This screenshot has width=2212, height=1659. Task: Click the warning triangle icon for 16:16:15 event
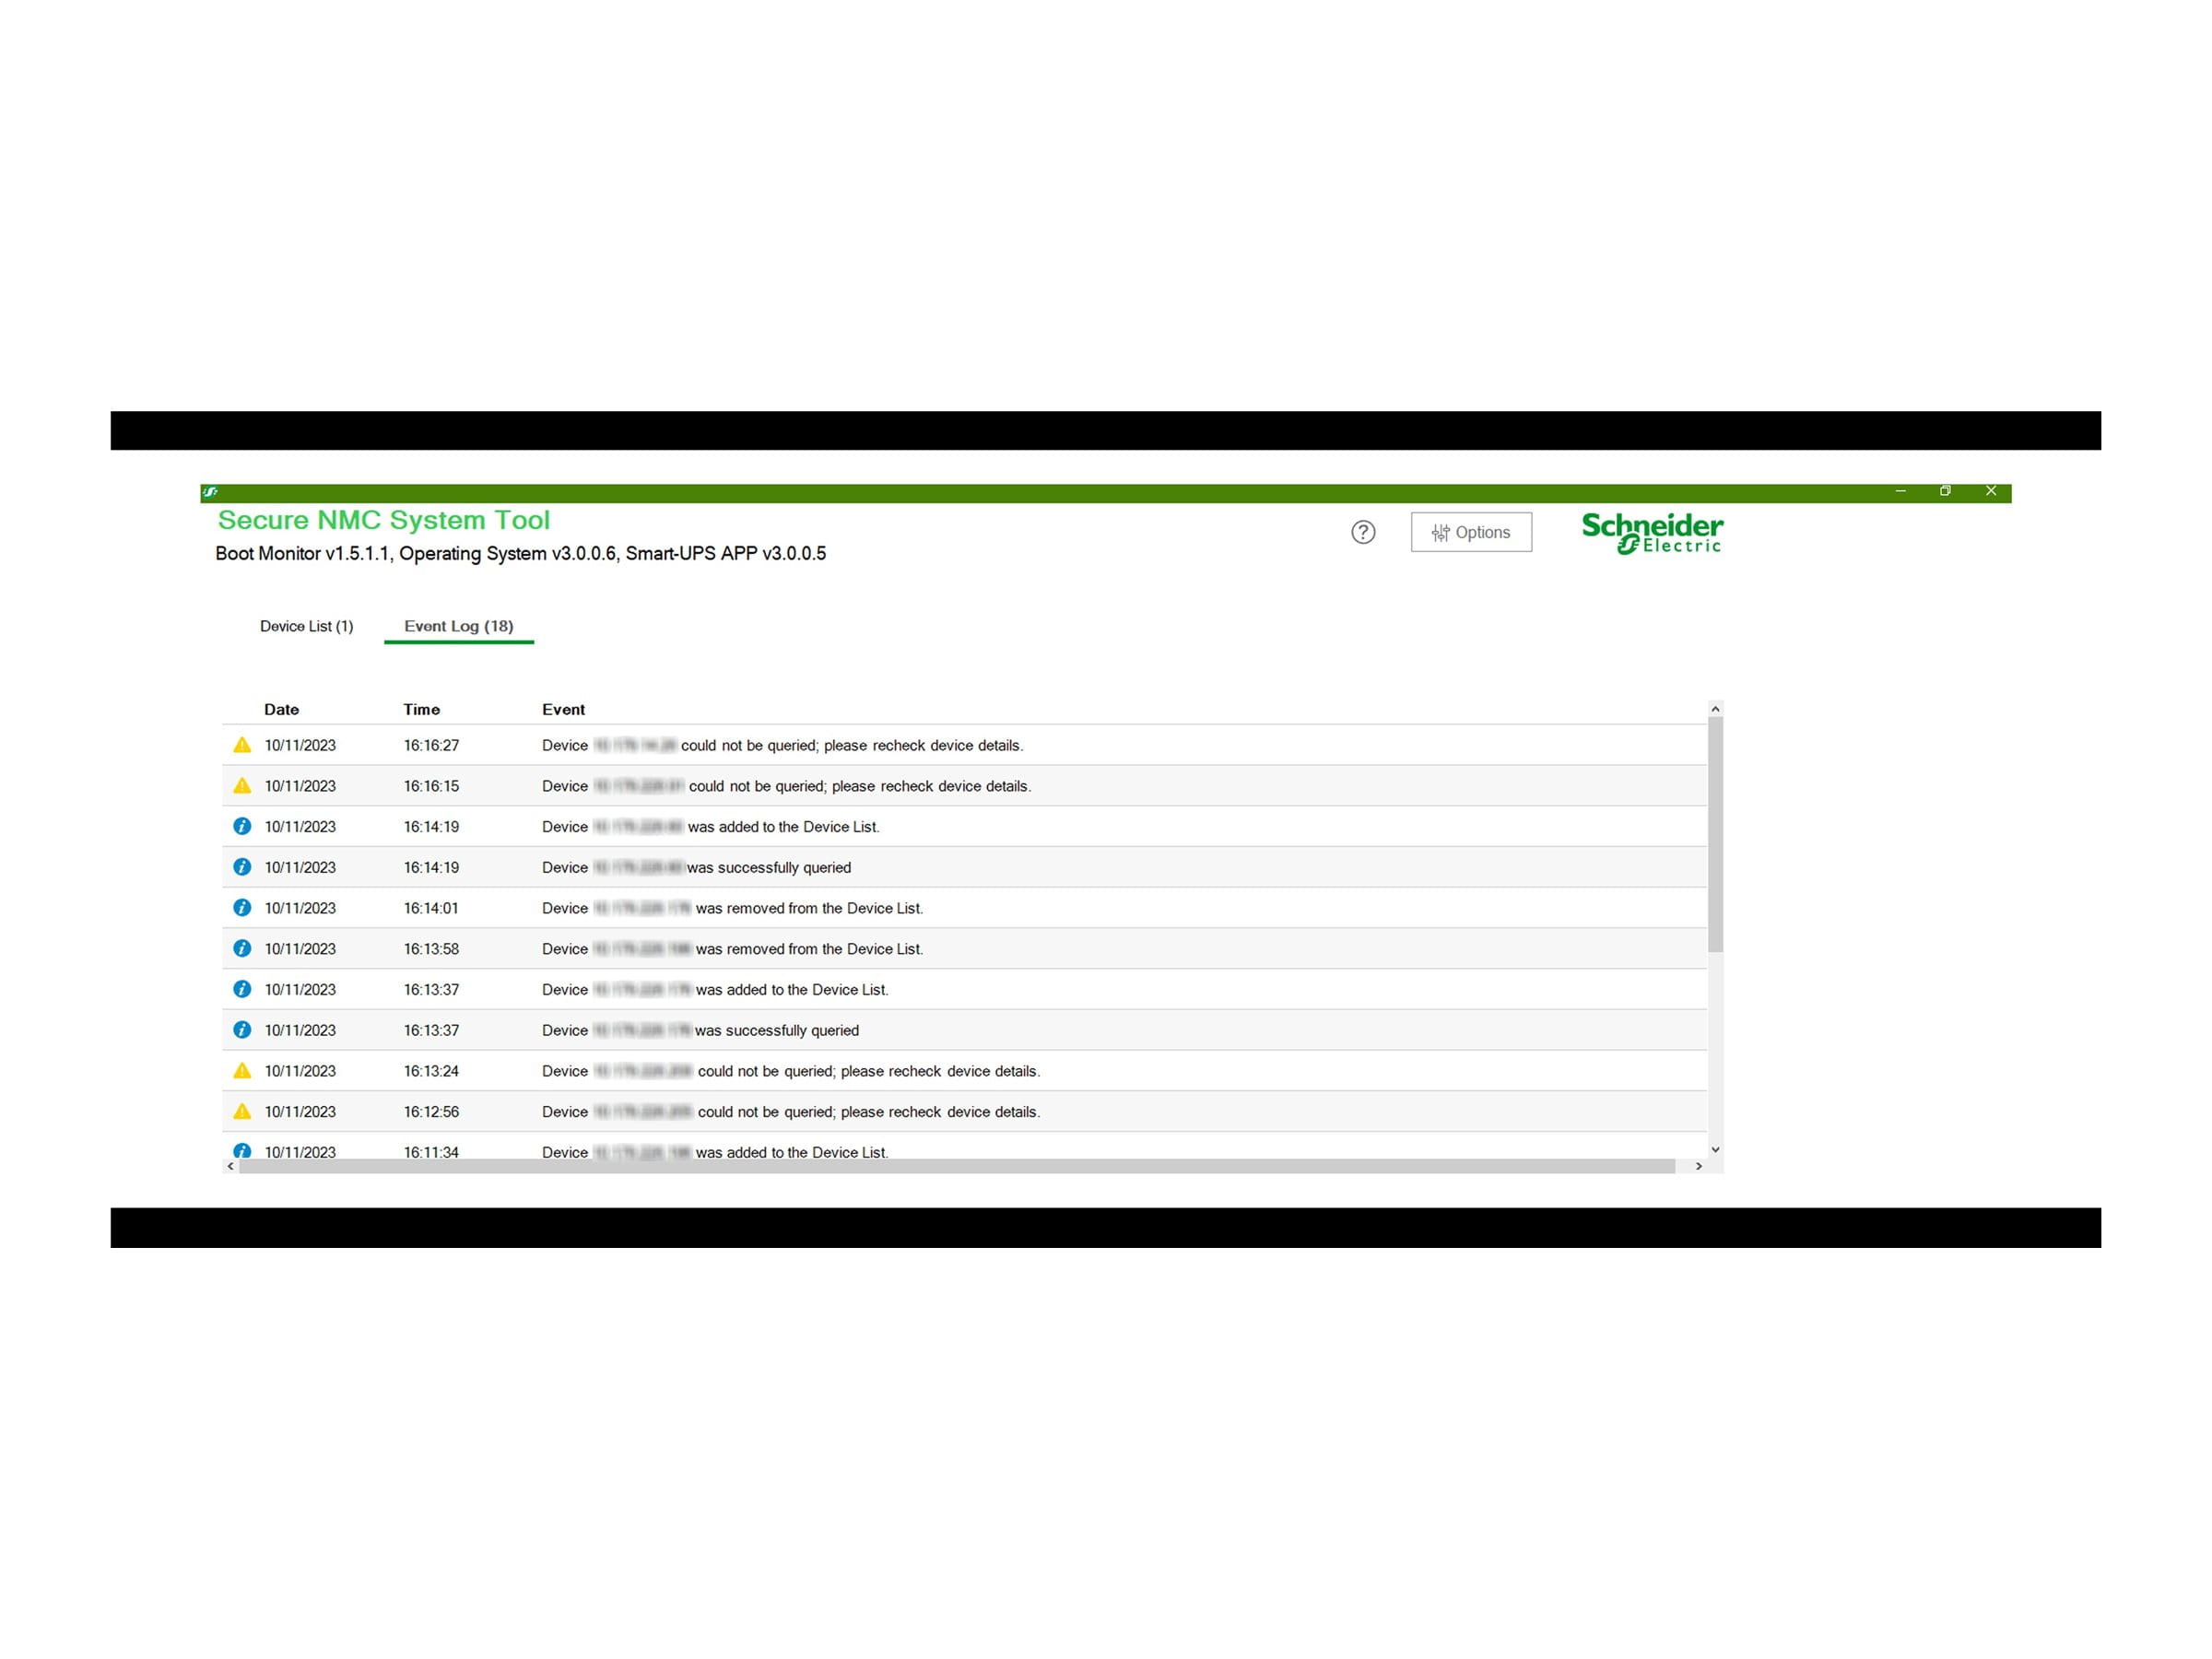click(x=242, y=786)
